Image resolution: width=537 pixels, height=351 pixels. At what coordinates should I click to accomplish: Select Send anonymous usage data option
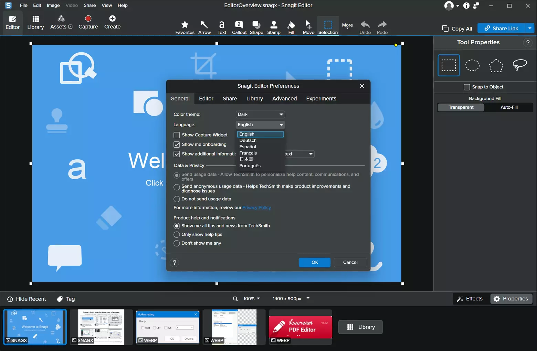pos(177,187)
